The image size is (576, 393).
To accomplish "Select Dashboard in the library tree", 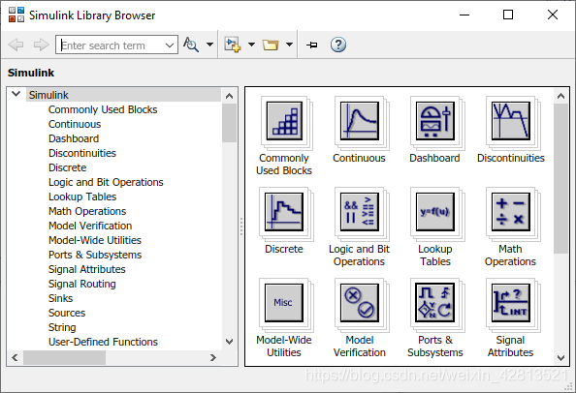I will [x=74, y=138].
